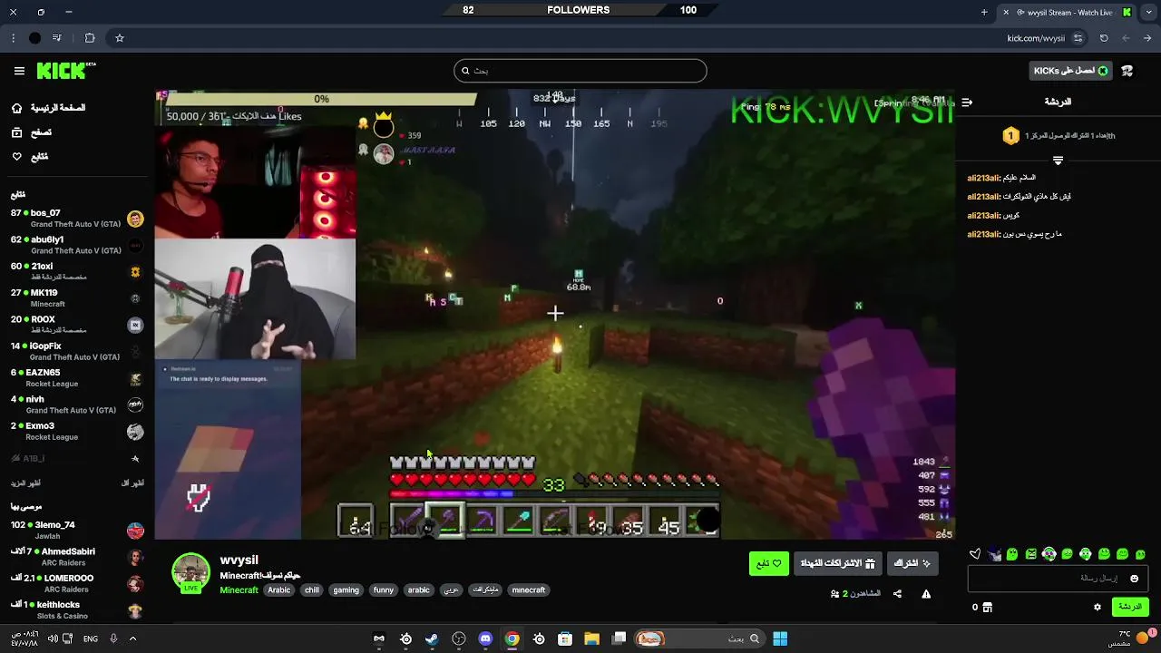Open the wvysil streamer avatar with LIVE badge
Viewport: 1161px width, 653px height.
pos(190,573)
